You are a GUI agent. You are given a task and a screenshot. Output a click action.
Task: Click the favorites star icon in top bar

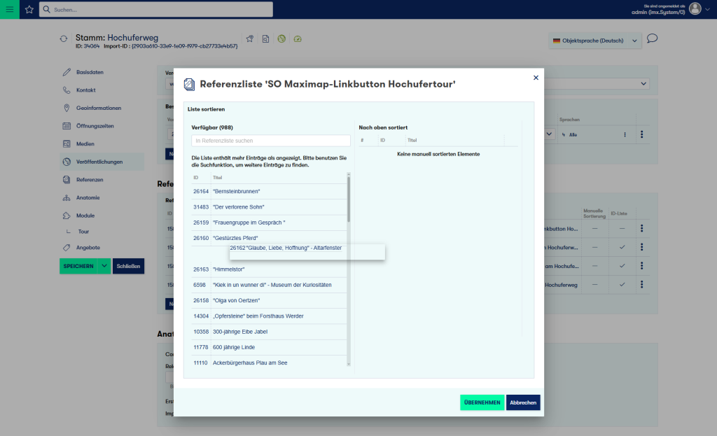click(x=29, y=10)
